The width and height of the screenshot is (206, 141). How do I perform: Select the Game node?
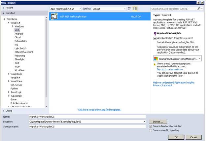pos(14,99)
